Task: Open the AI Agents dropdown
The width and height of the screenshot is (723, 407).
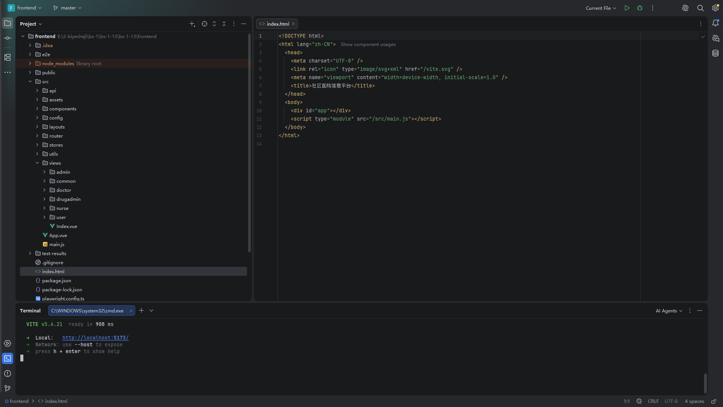Action: point(669,311)
